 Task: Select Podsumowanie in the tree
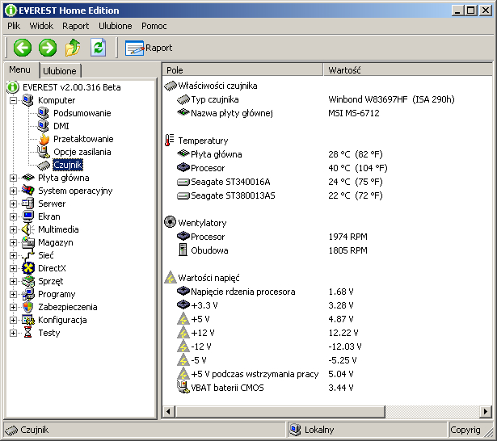[x=82, y=113]
